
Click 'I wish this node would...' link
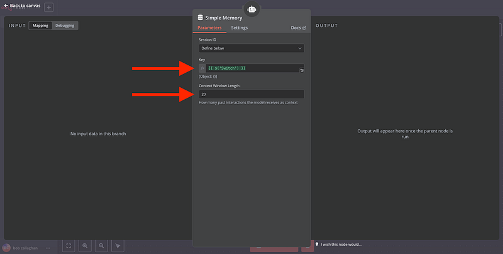tap(341, 244)
